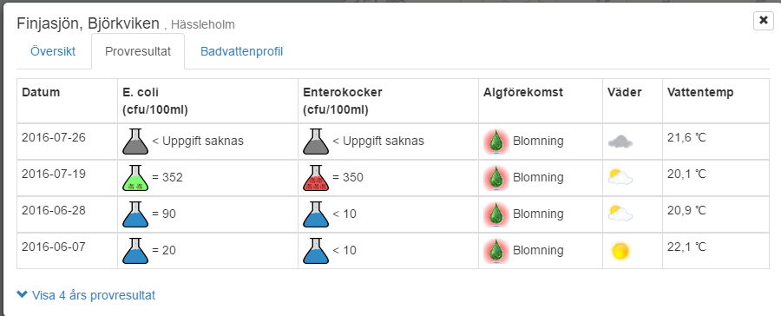Open the Badvattenprofil tab
The image size is (781, 316).
pos(241,51)
